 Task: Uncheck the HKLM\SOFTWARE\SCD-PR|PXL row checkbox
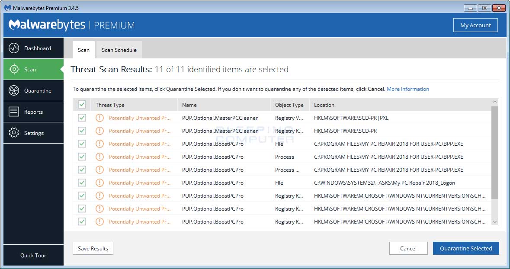click(x=82, y=118)
